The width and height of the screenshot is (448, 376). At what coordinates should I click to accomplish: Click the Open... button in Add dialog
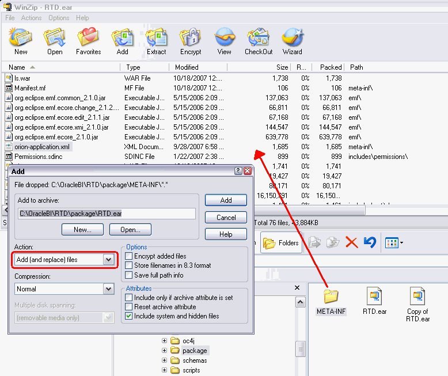click(130, 229)
